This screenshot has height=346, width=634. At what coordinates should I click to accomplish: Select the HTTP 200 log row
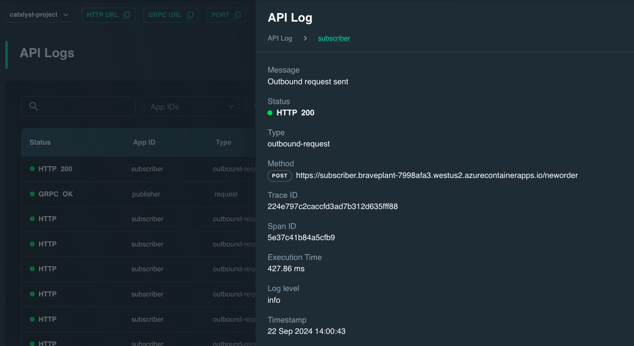(138, 169)
